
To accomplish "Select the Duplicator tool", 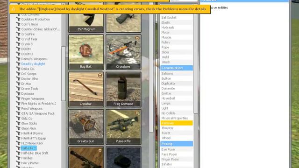I will [x=177, y=84].
